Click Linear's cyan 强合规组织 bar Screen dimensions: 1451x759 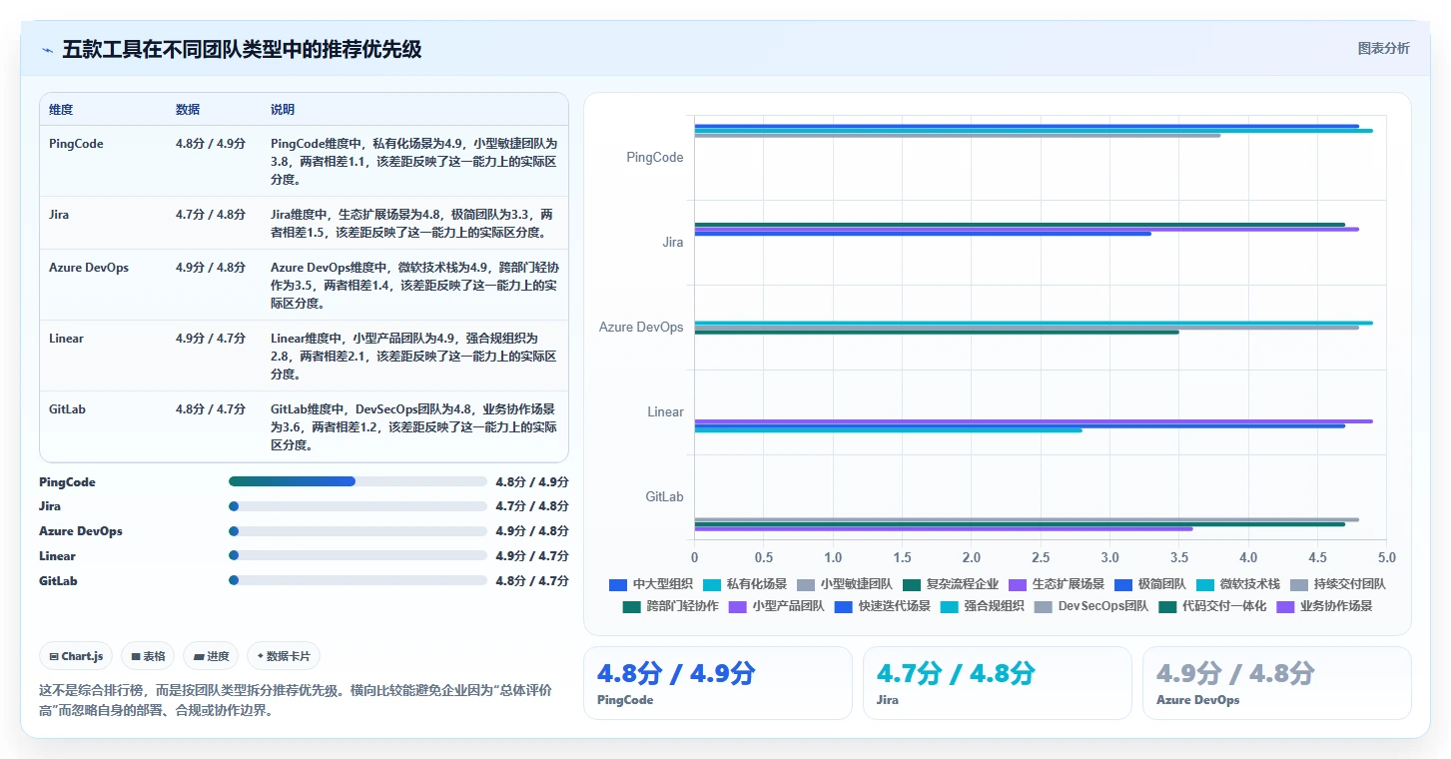point(889,430)
